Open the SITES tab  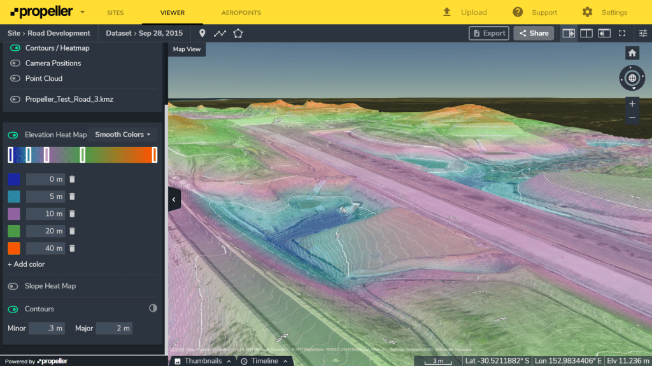click(115, 12)
